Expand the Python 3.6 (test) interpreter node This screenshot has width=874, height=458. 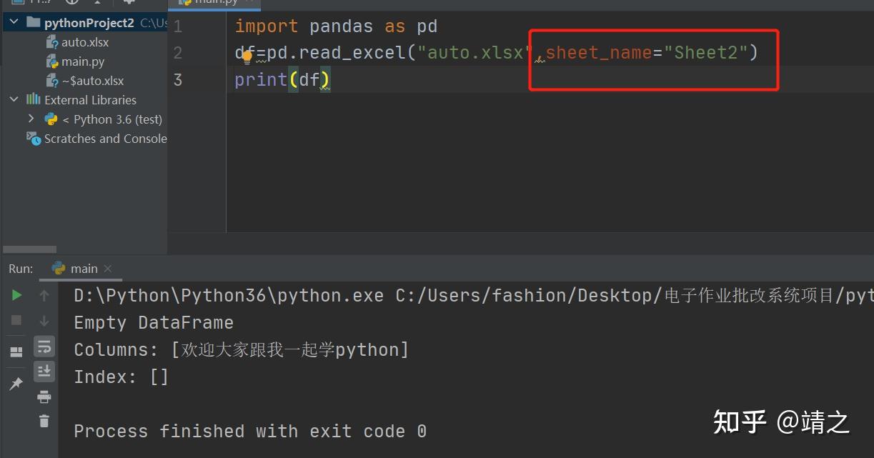pyautogui.click(x=30, y=119)
